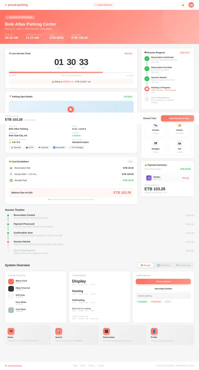Open the Home map icon card
Screen dimensions: 199x370
pos(11,331)
